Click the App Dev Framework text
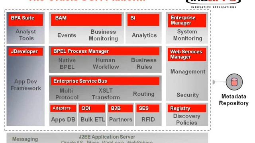Viewport: 255px width, 143px height. (x=25, y=85)
